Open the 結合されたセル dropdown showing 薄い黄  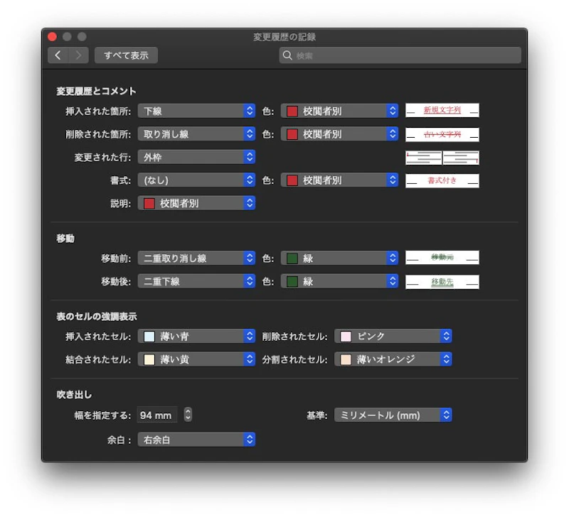click(197, 359)
